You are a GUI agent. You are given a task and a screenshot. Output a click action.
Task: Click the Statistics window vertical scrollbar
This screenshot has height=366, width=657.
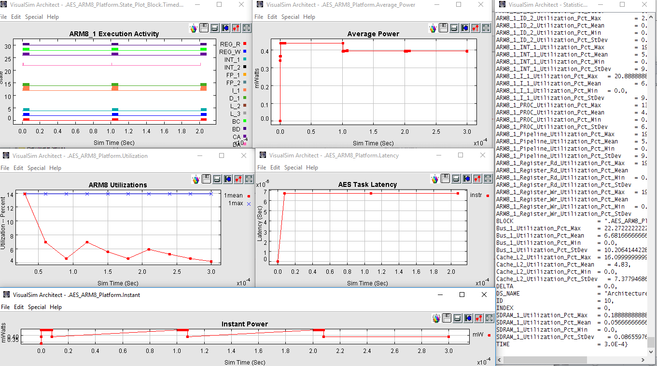(x=652, y=193)
